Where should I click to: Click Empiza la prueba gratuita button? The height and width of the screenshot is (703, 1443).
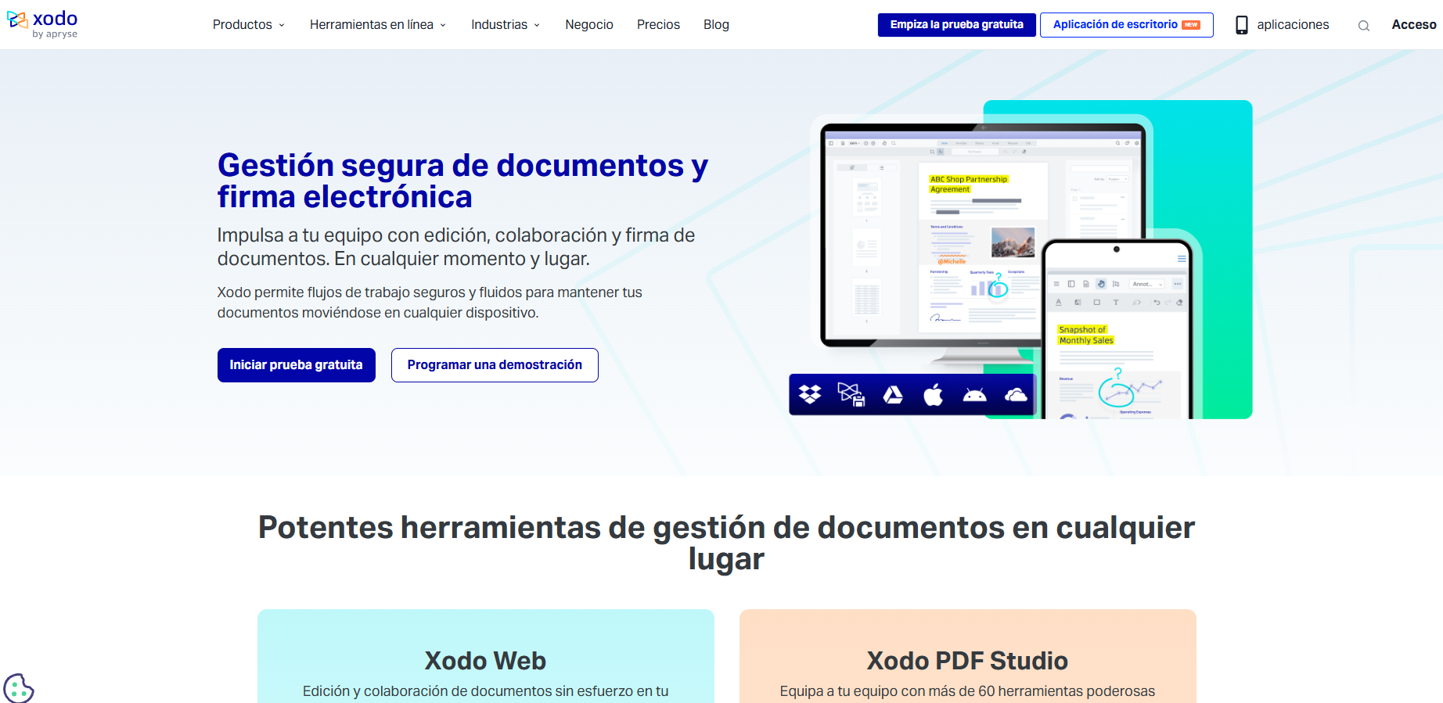pyautogui.click(x=956, y=25)
